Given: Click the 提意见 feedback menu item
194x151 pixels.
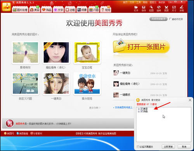Looking at the screenshot, I should tap(153, 2).
